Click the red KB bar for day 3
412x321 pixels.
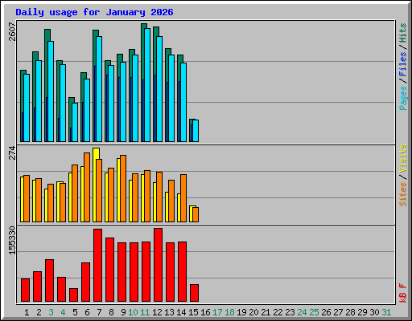pos(49,280)
